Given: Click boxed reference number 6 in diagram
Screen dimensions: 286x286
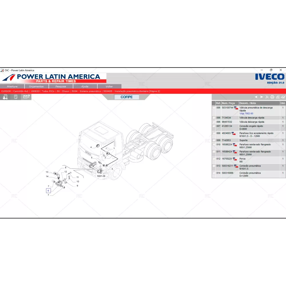Looking at the screenshot, I should 48,190.
